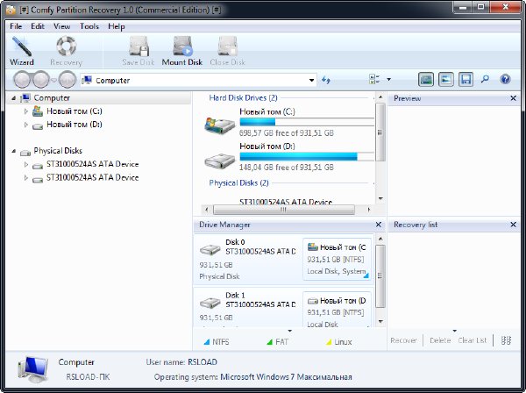Image resolution: width=526 pixels, height=393 pixels.
Task: Click the round up-level navigation button
Action: pyautogui.click(x=68, y=80)
